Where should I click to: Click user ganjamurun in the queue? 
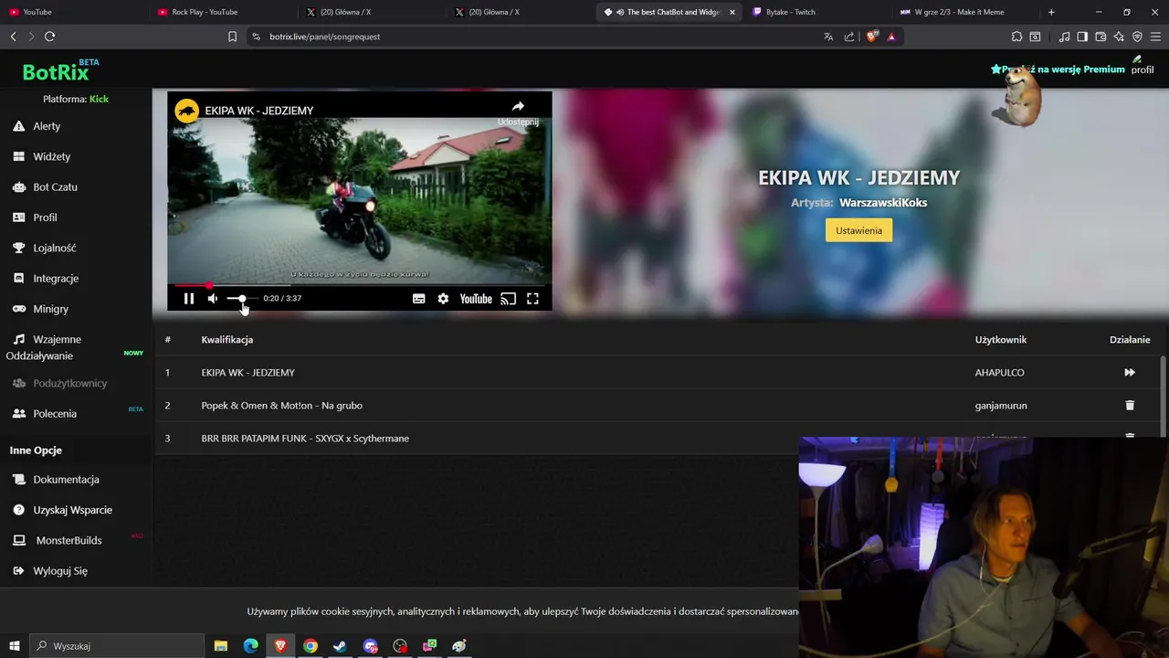pyautogui.click(x=1001, y=406)
